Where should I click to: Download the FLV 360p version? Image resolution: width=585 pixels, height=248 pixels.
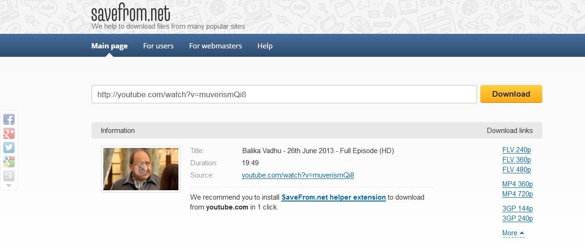(x=516, y=160)
